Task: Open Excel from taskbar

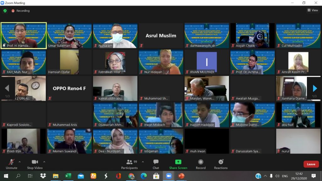Action: pyautogui.click(x=68, y=176)
